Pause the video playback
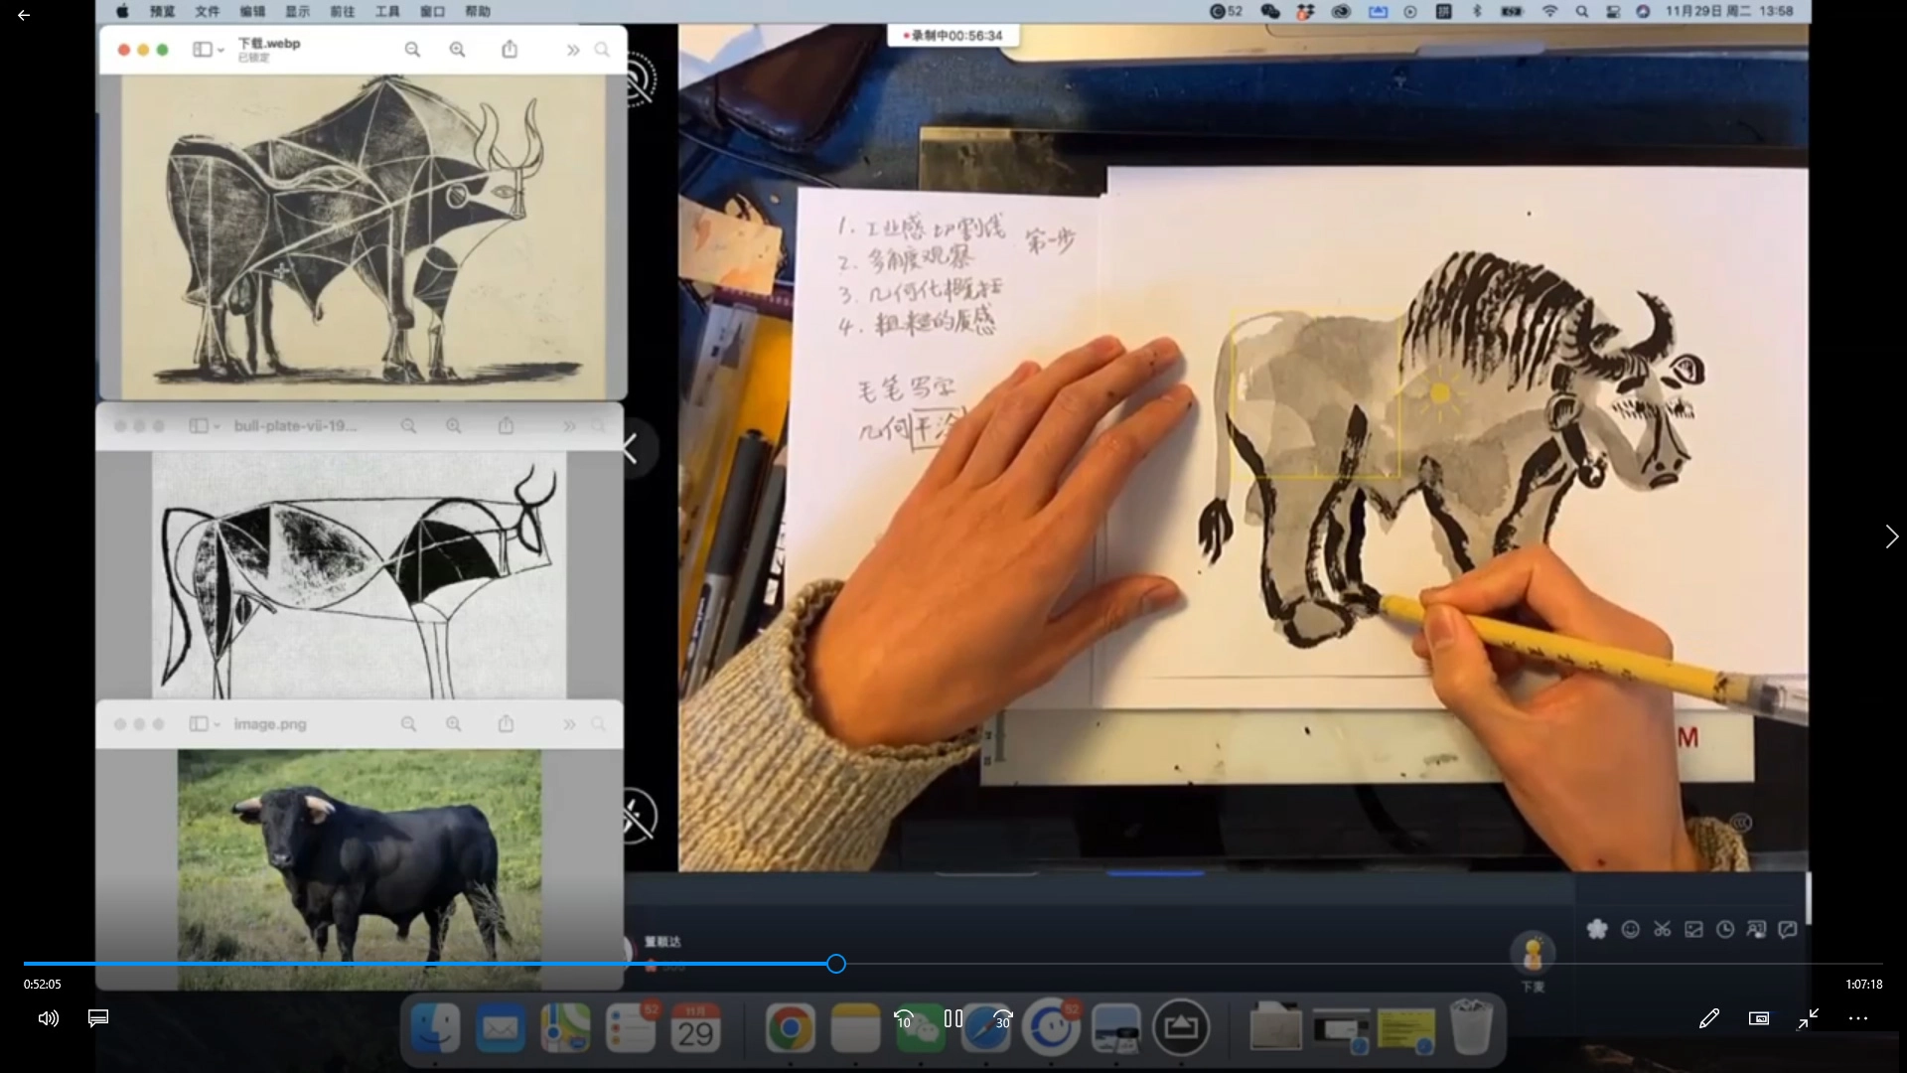 (953, 1018)
